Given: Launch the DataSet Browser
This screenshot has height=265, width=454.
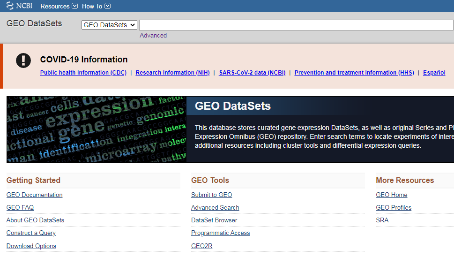Looking at the screenshot, I should (x=214, y=220).
